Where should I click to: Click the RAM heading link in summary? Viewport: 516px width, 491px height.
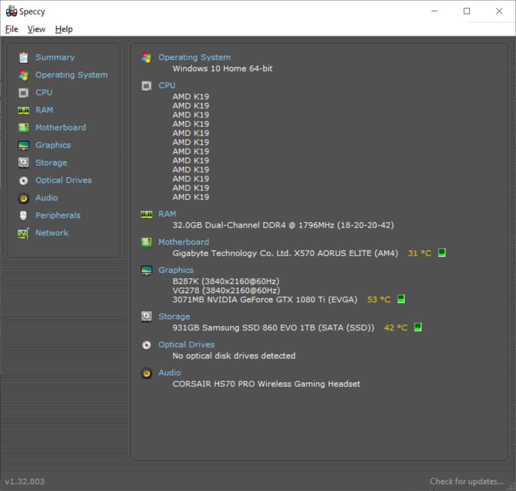point(167,214)
